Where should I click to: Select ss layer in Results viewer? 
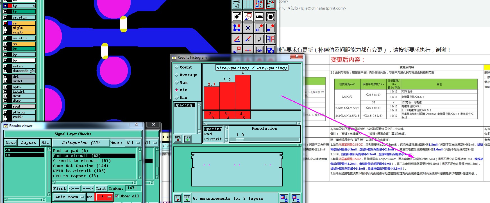[x=24, y=155]
